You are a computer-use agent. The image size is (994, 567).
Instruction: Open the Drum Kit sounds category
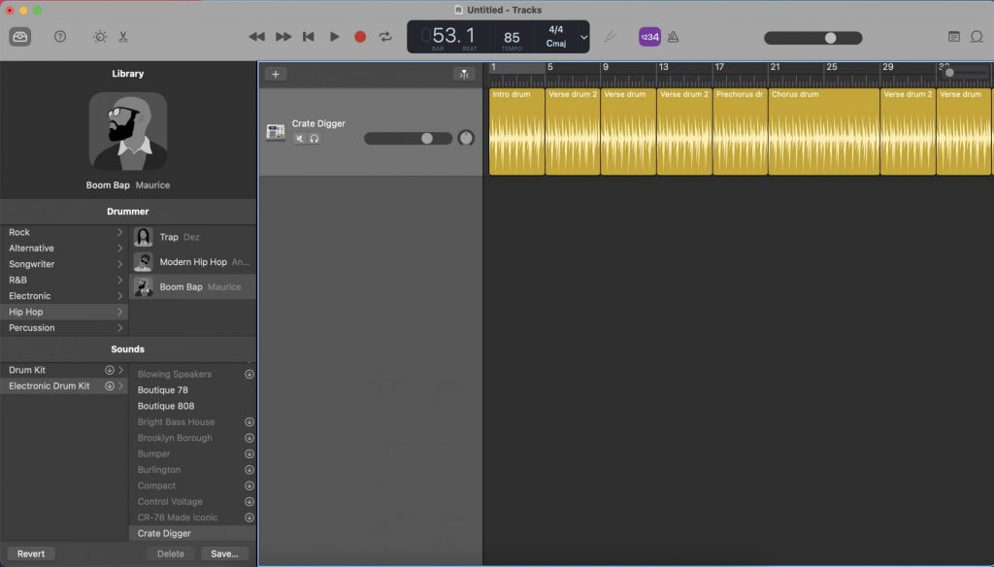64,370
